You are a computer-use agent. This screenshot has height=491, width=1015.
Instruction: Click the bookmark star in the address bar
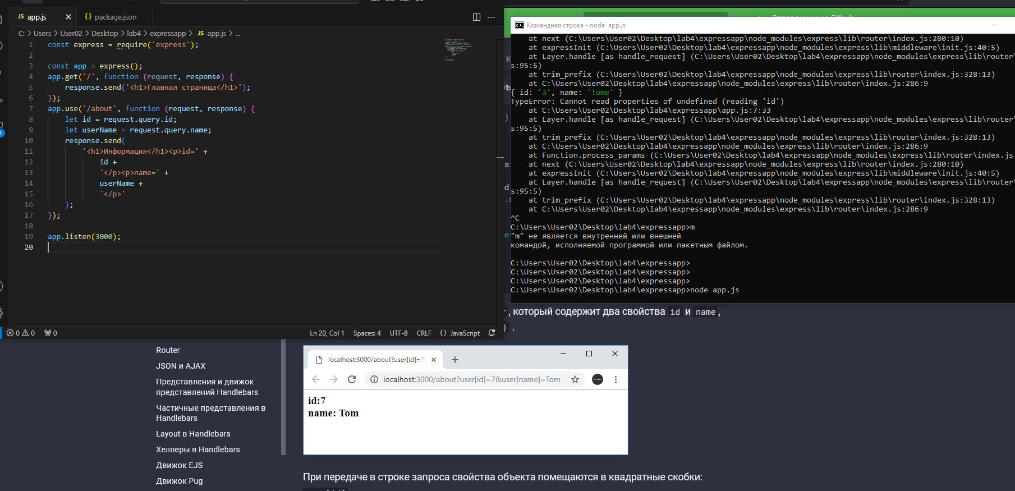tap(575, 379)
